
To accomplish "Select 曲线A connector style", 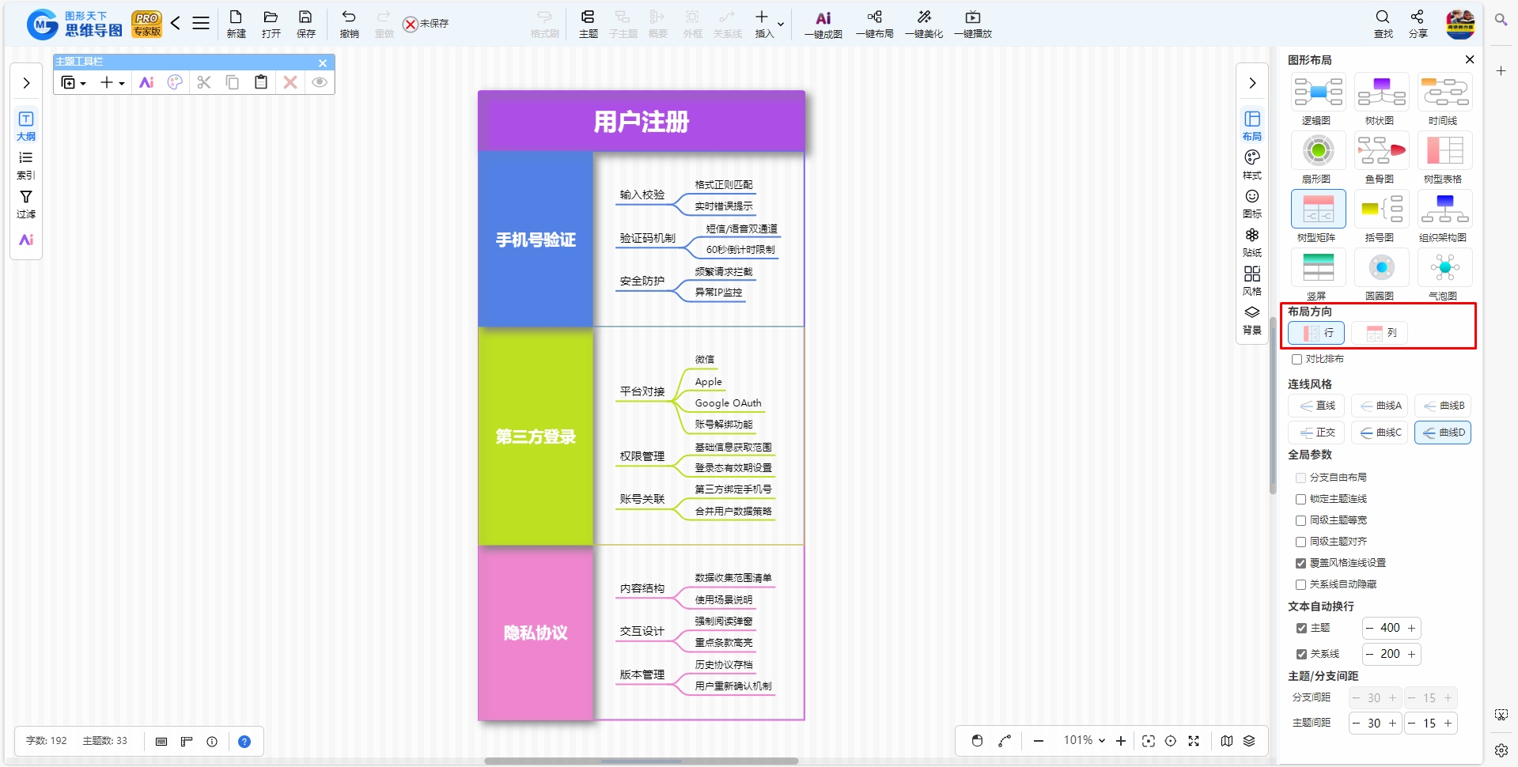I will [1380, 406].
